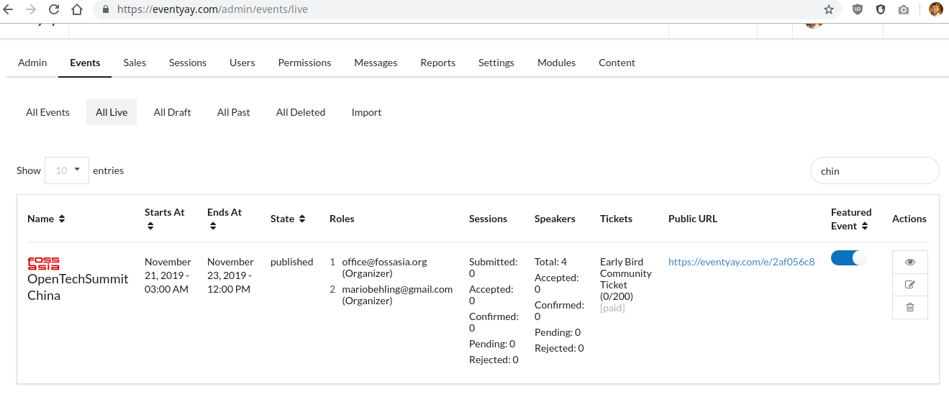Click the eye icon to view event
The height and width of the screenshot is (397, 949).
pyautogui.click(x=909, y=263)
